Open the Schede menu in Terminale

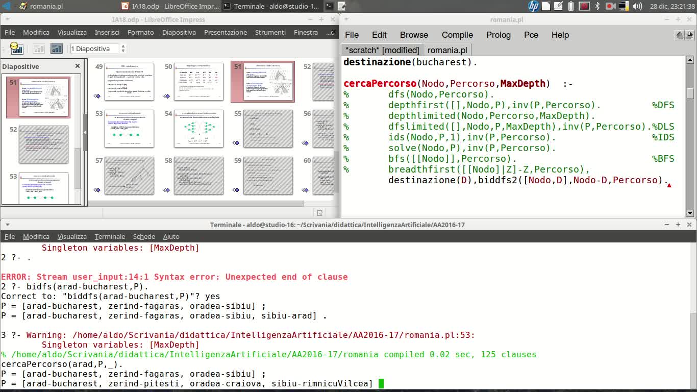coord(144,236)
